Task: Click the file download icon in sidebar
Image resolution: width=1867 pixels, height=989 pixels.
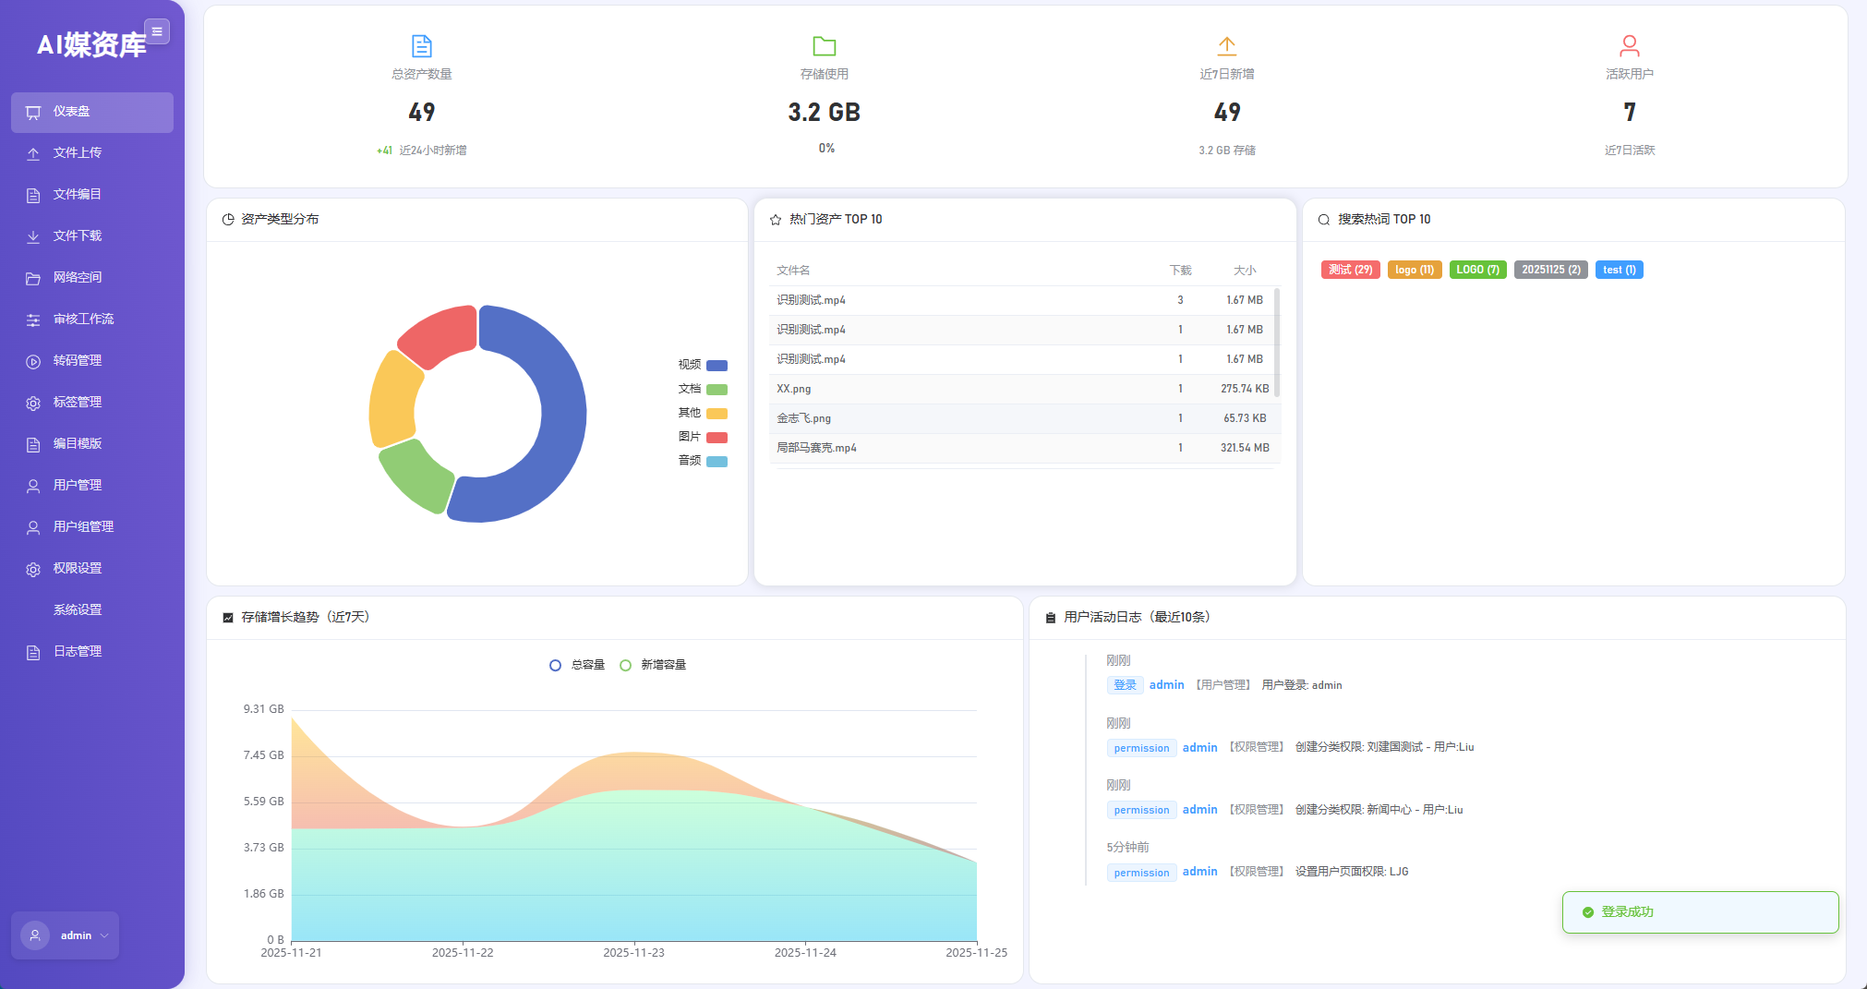Action: tap(33, 236)
